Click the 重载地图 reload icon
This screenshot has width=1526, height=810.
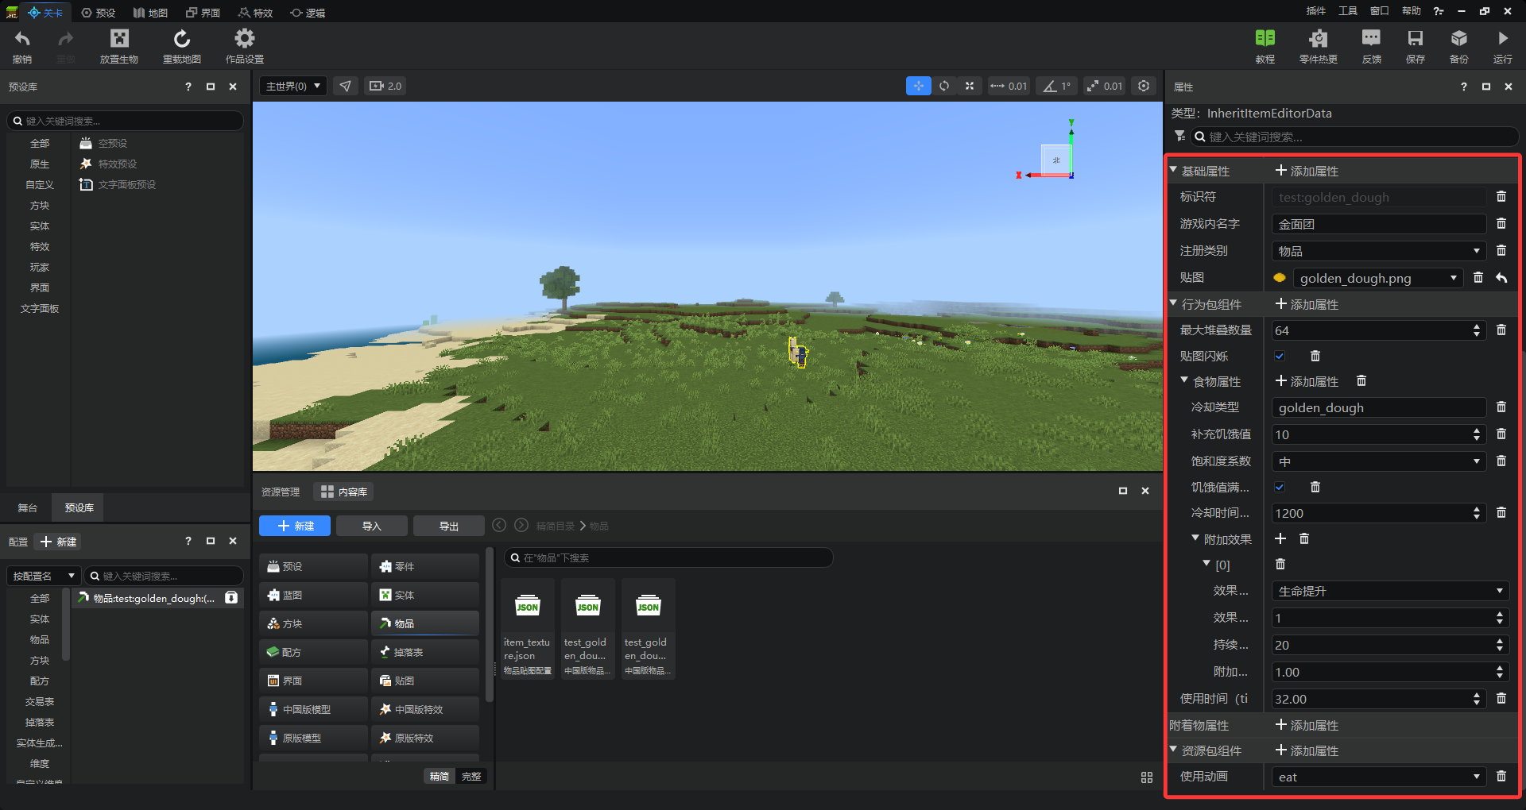pyautogui.click(x=182, y=39)
